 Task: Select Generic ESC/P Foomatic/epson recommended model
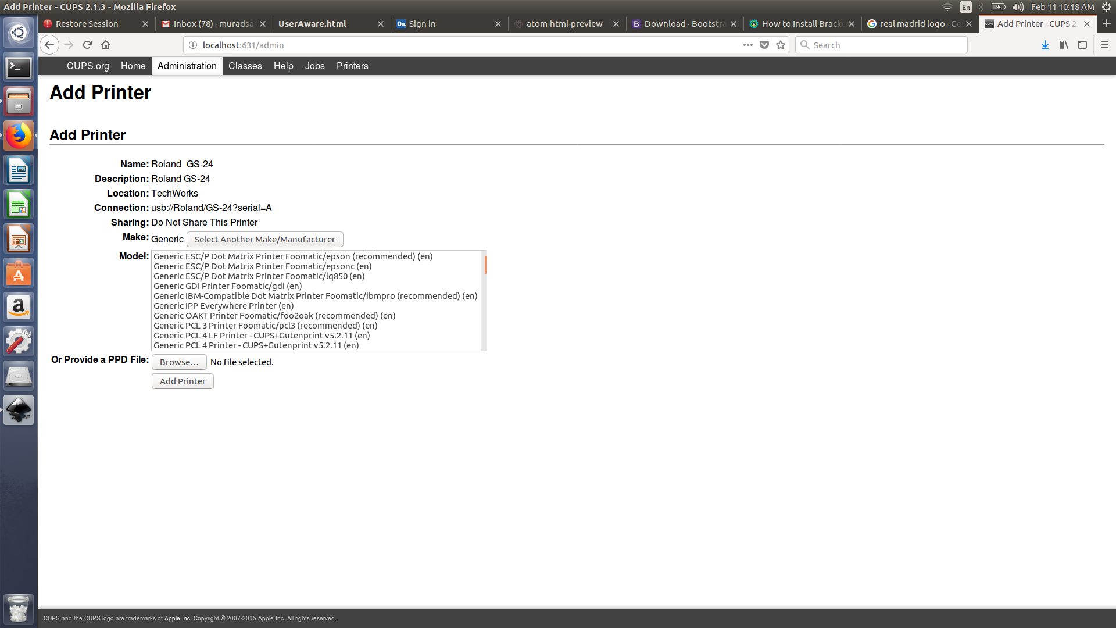point(317,256)
